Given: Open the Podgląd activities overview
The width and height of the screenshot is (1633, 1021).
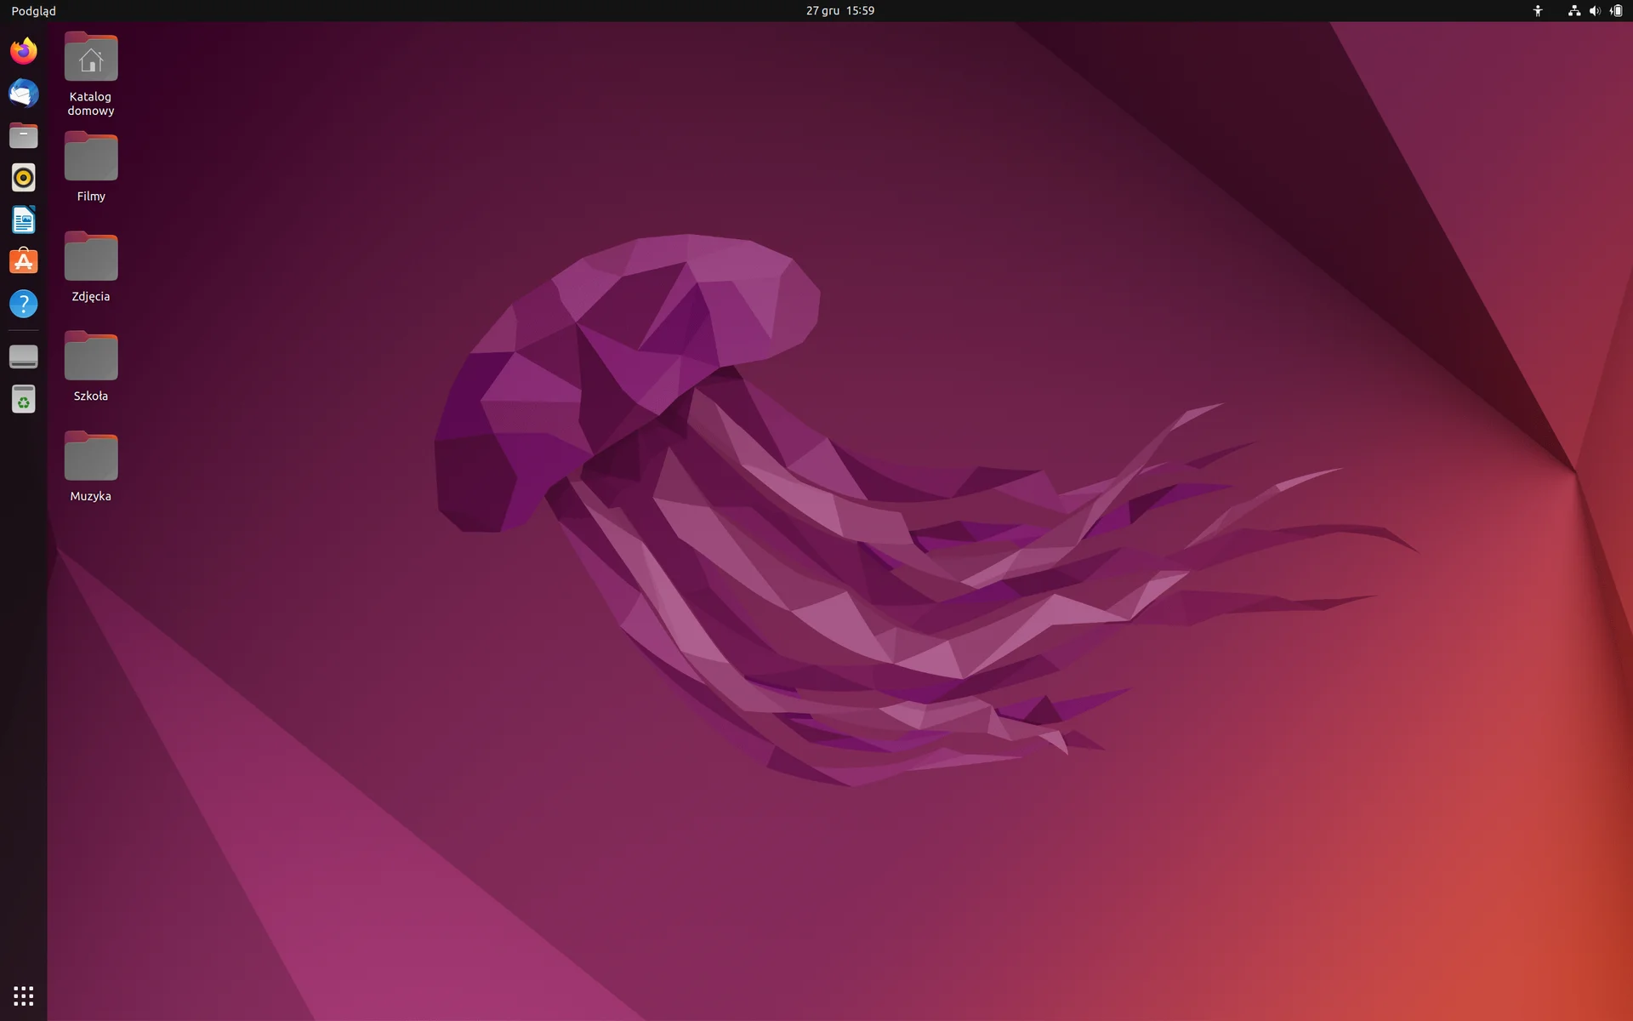Looking at the screenshot, I should click(x=34, y=10).
